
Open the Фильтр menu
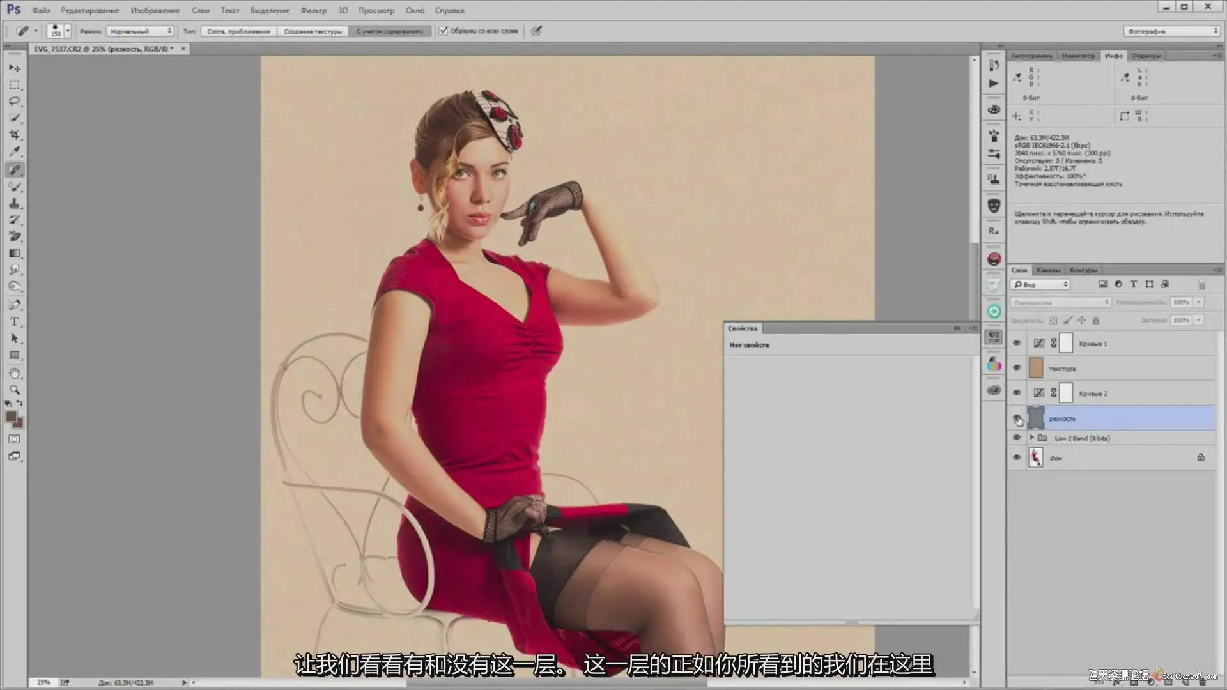click(x=313, y=10)
